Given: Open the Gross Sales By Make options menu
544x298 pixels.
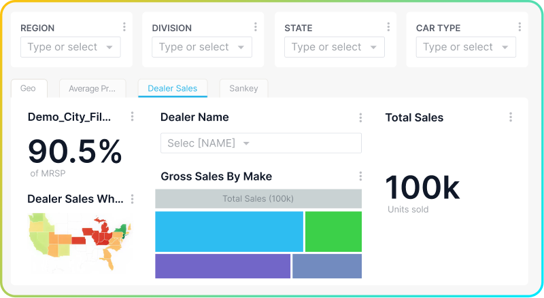Looking at the screenshot, I should point(360,176).
